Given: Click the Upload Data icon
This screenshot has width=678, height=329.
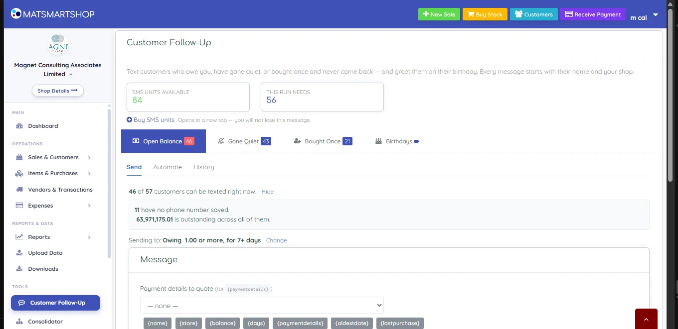Looking at the screenshot, I should (19, 253).
